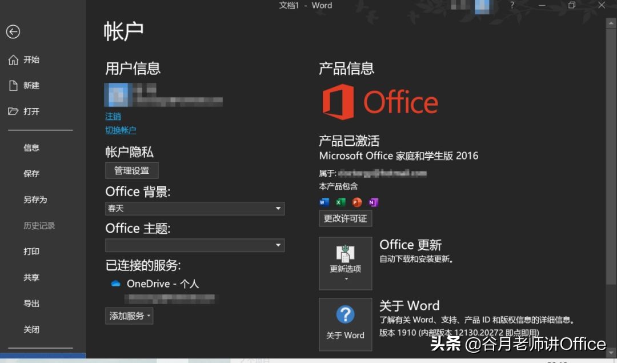
Task: Click the 注销 sign-out link
Action: click(x=113, y=117)
